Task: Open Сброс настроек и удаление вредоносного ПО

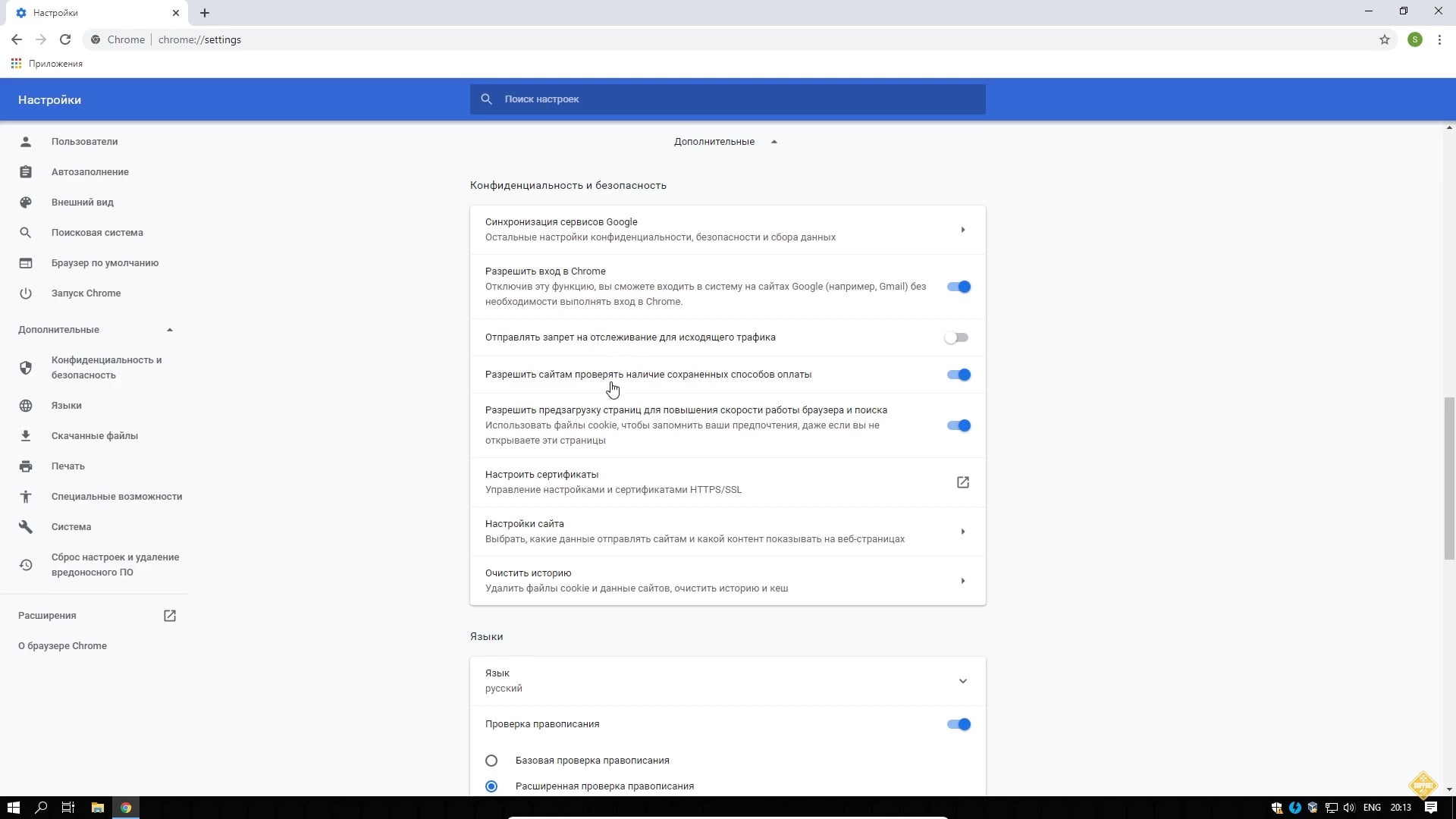Action: tap(115, 565)
